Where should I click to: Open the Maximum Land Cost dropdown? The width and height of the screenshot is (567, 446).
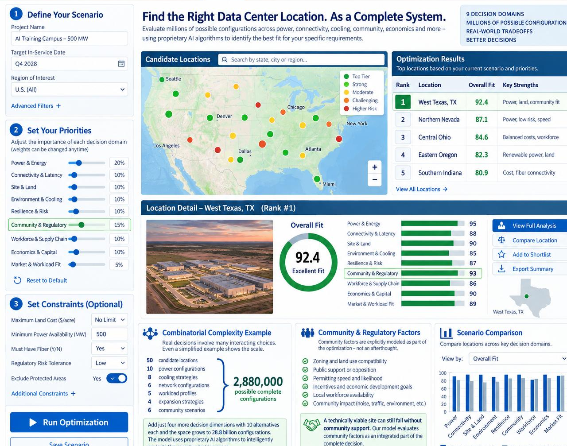109,320
